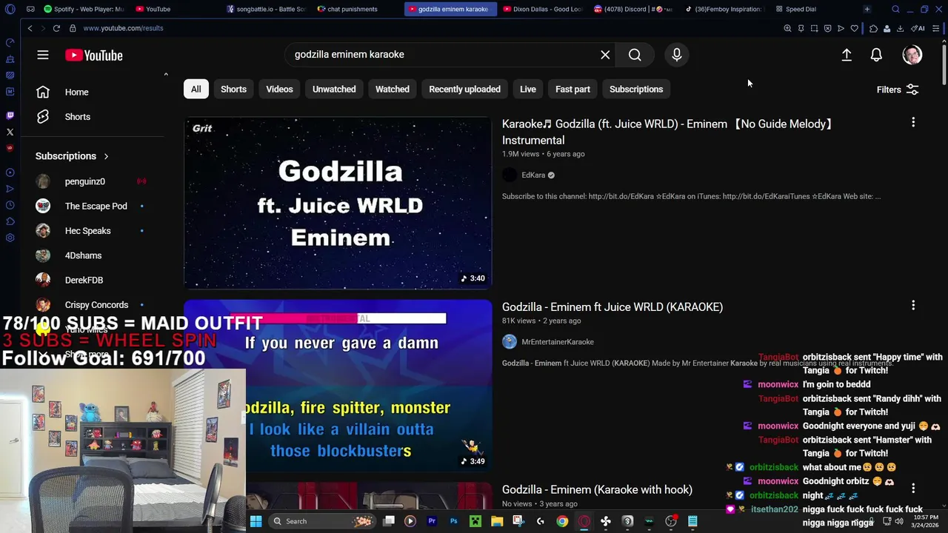
Task: Open Windows Start menu
Action: (256, 521)
